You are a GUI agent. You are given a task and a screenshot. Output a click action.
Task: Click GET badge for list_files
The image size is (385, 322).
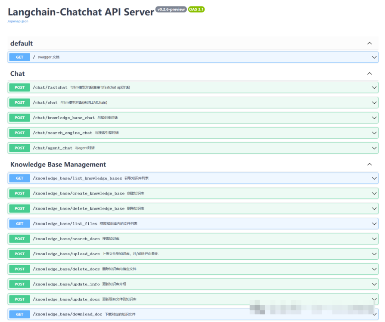(x=20, y=224)
